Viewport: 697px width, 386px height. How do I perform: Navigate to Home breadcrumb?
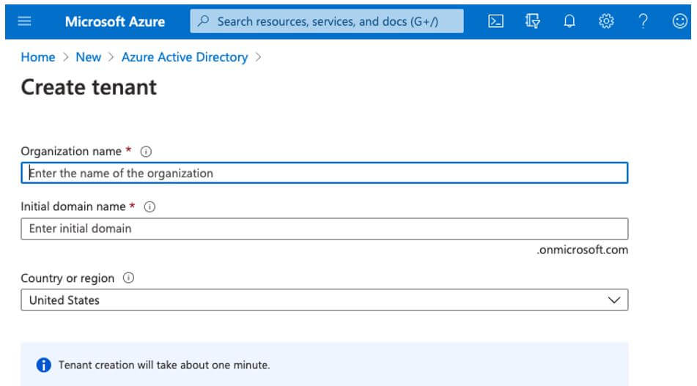coord(38,57)
